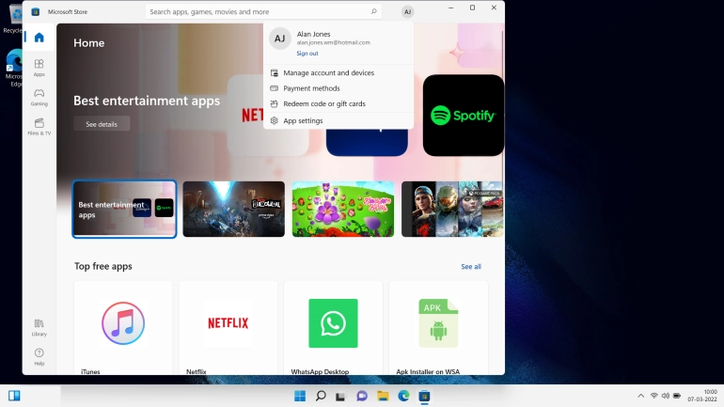Image resolution: width=724 pixels, height=407 pixels.
Task: Open the WhatsApp Desktop app card
Action: 333,328
